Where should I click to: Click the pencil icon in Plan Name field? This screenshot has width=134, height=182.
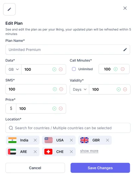point(125,50)
